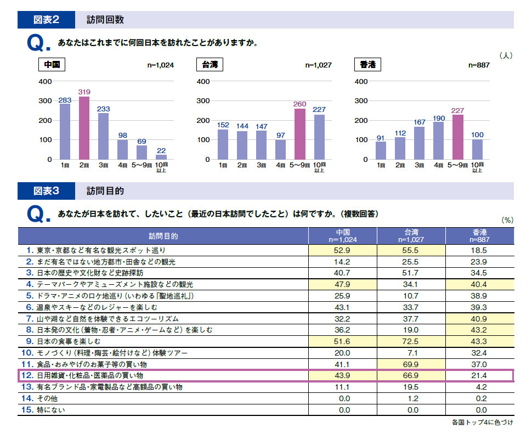The image size is (532, 439).
Task: Select the 台湾 chart label box
Action: [x=210, y=65]
